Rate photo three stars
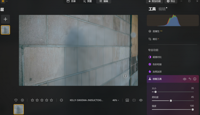The width and height of the screenshot is (200, 115). (42, 100)
